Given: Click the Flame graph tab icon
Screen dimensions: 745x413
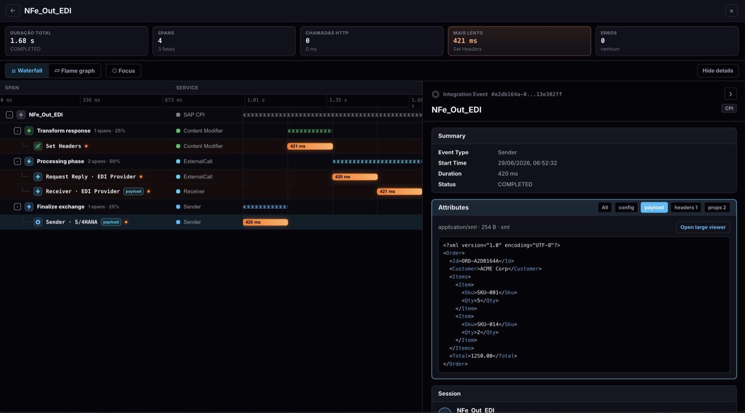Looking at the screenshot, I should [57, 71].
